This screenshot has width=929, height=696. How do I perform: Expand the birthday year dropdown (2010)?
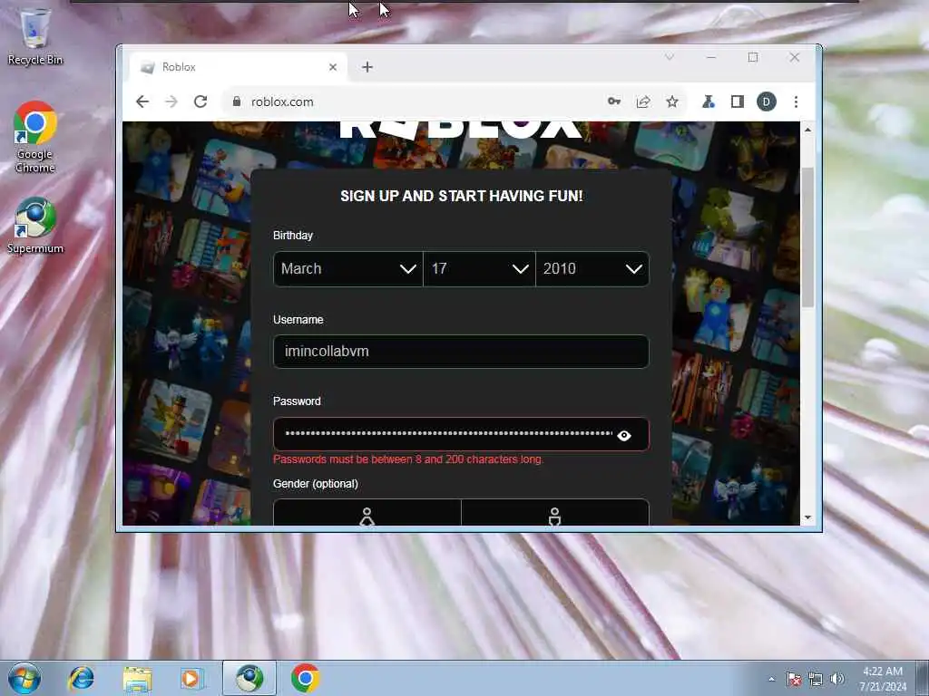tap(592, 269)
